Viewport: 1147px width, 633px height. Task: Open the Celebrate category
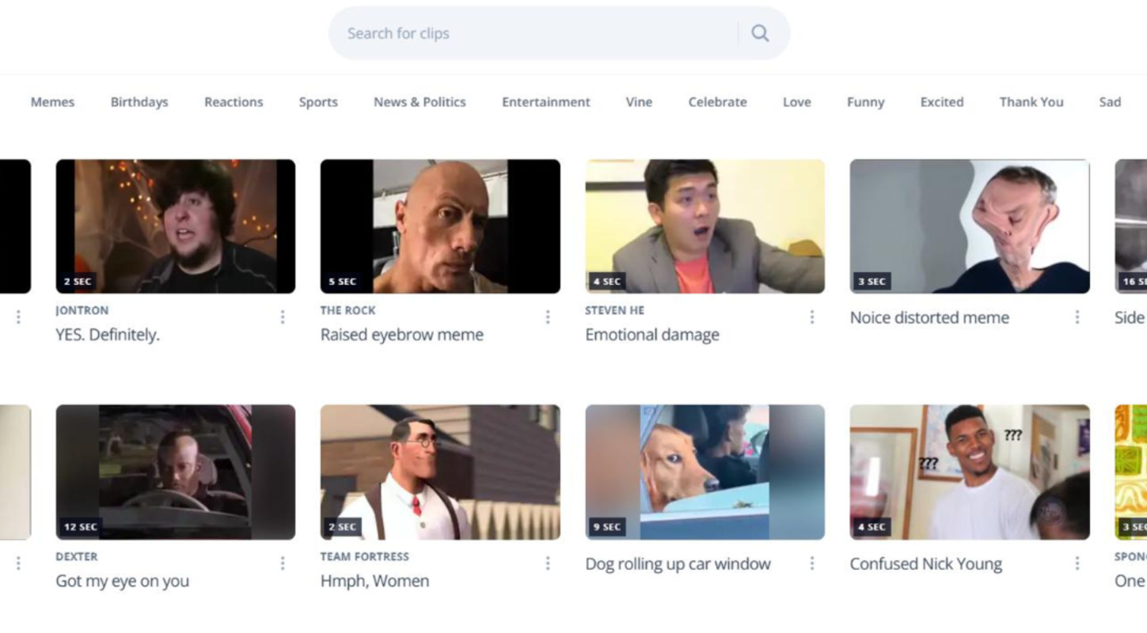point(717,102)
